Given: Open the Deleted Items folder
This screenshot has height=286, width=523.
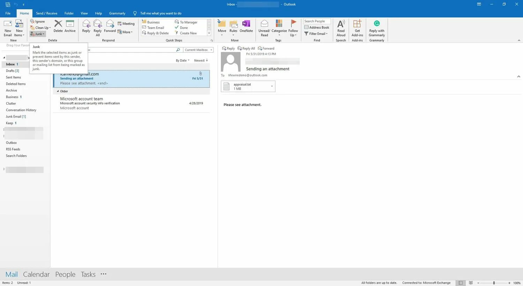Looking at the screenshot, I should coord(16,84).
